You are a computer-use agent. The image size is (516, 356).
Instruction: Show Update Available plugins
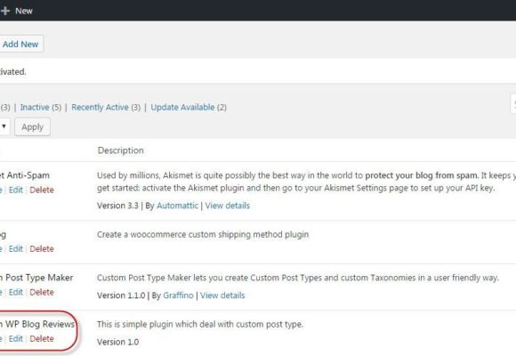[x=182, y=108]
